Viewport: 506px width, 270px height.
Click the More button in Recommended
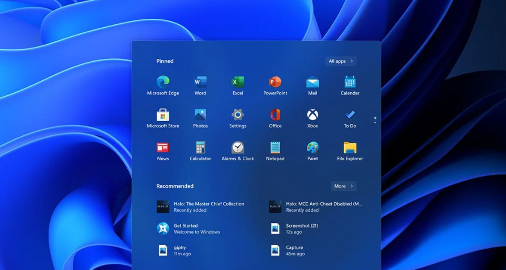coord(344,186)
